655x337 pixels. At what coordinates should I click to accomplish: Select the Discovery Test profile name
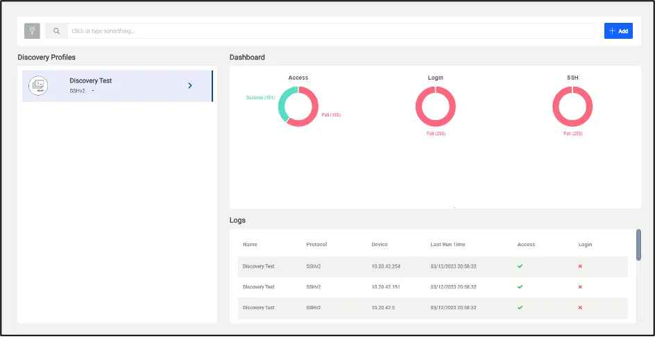point(91,80)
